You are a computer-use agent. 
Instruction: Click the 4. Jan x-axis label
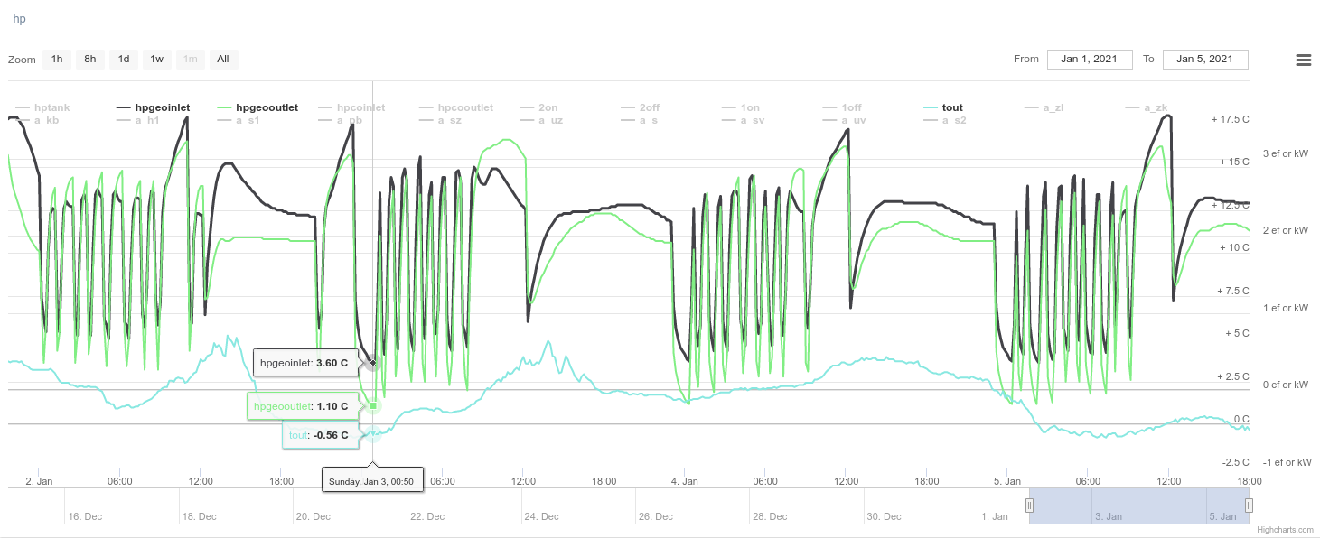684,482
